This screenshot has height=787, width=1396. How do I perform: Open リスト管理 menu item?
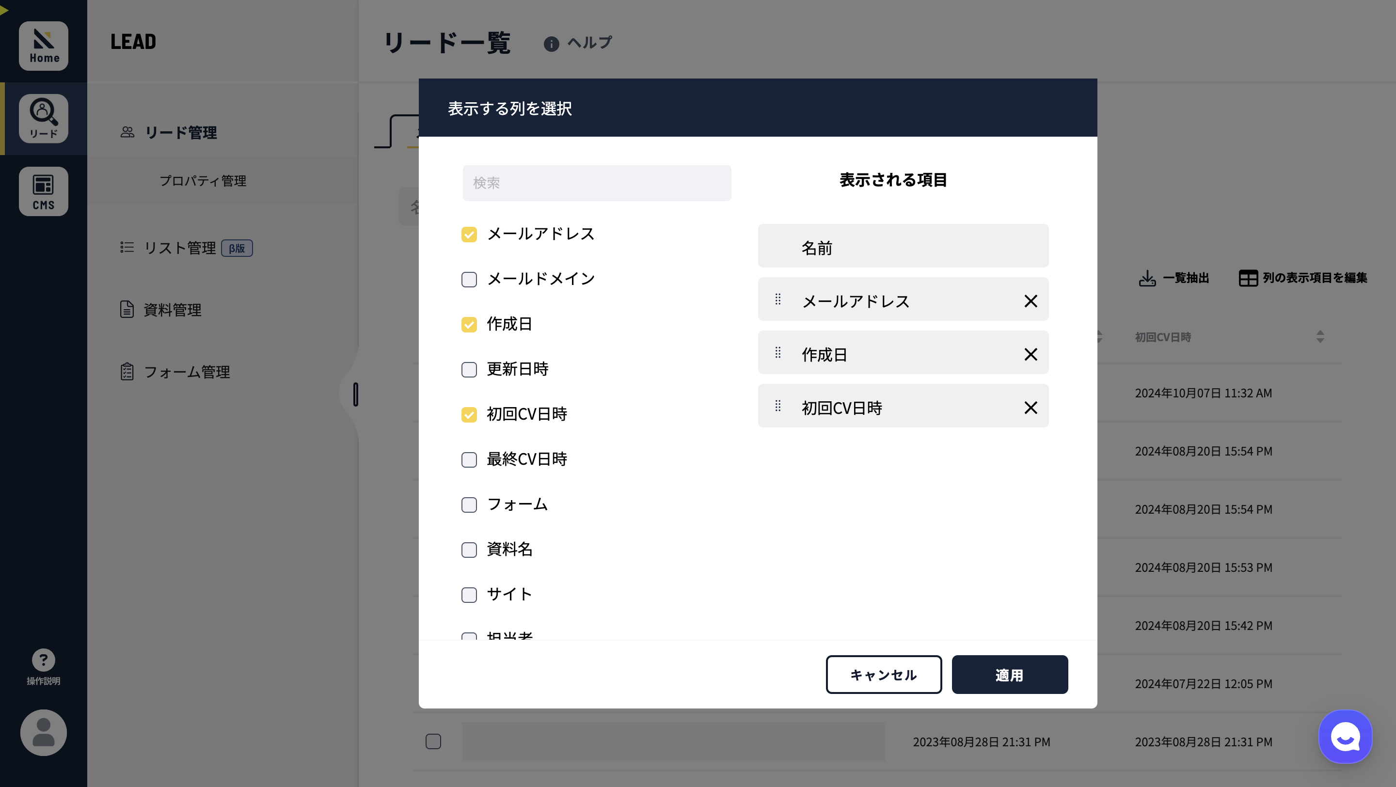(180, 248)
